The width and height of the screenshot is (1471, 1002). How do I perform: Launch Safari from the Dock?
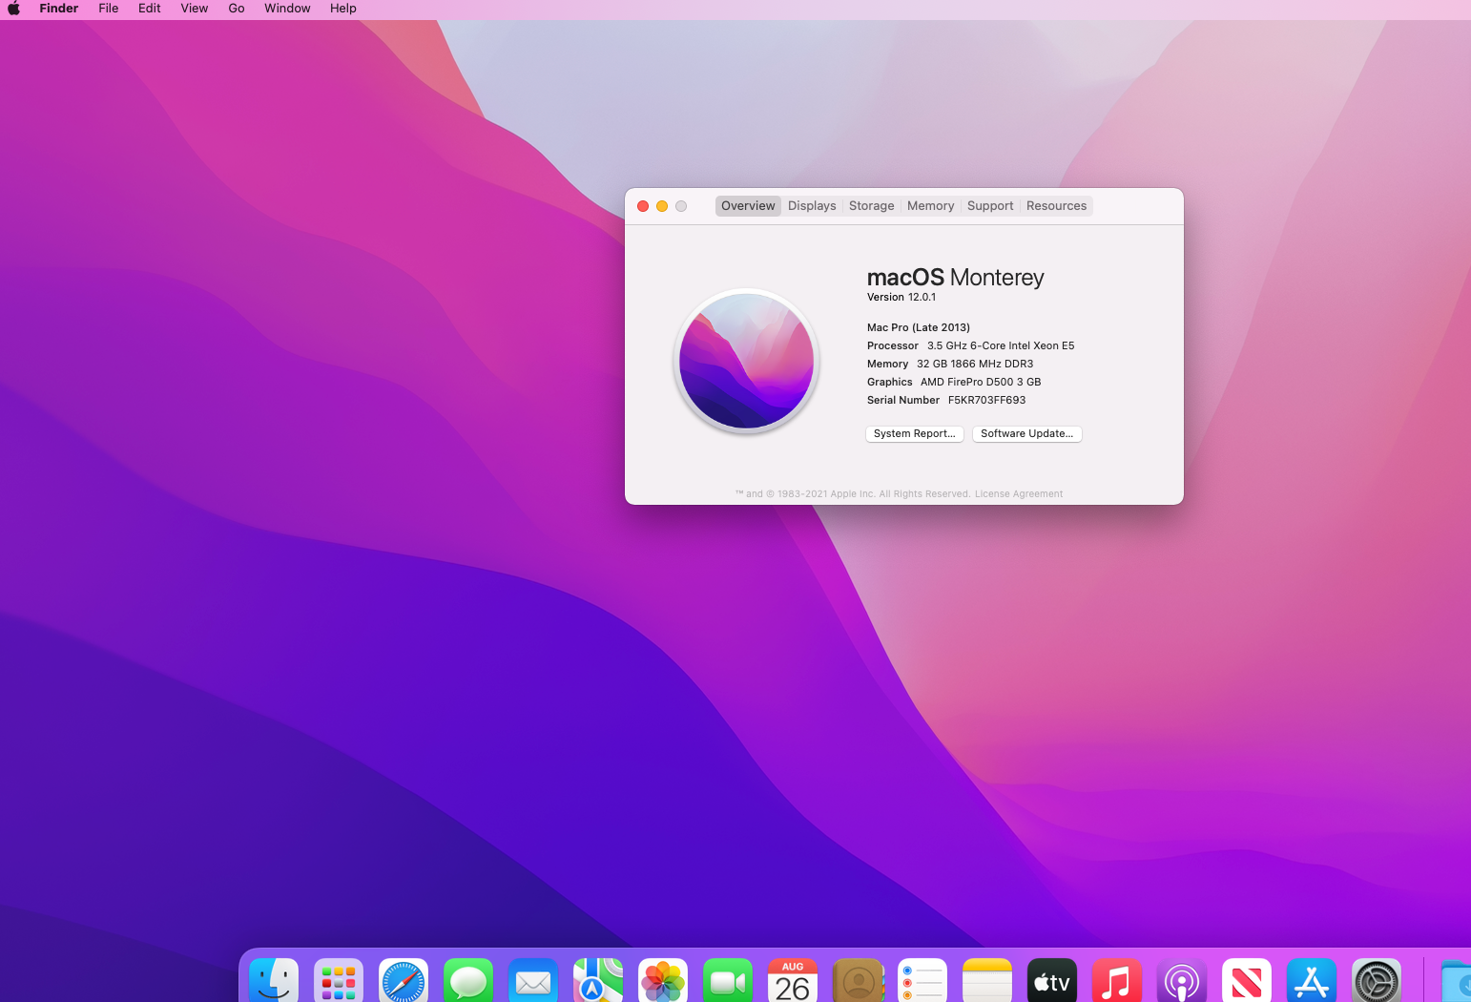[x=404, y=981]
